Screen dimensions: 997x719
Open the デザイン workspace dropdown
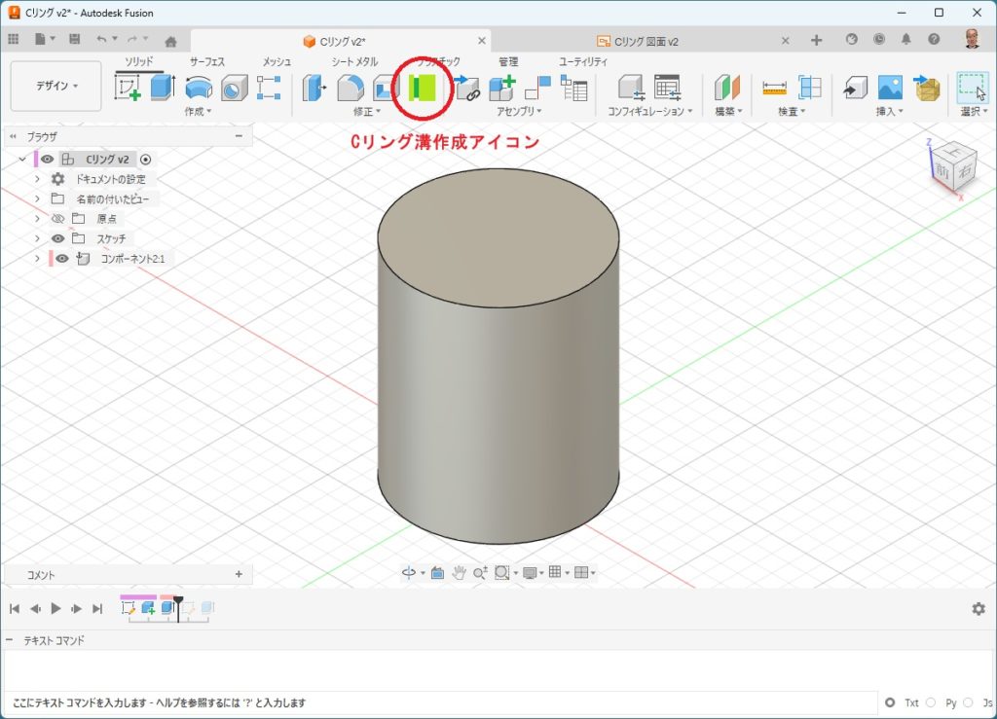tap(56, 87)
